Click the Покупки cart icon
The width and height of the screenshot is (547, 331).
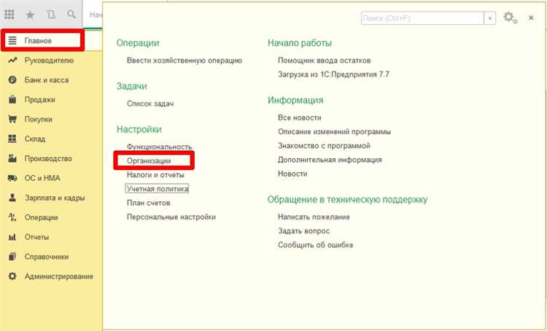click(x=12, y=120)
